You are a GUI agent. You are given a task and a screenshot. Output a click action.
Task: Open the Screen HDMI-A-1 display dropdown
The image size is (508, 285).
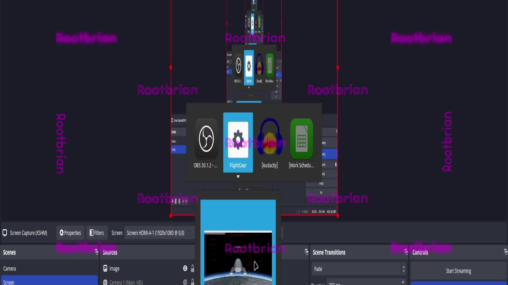pos(160,233)
